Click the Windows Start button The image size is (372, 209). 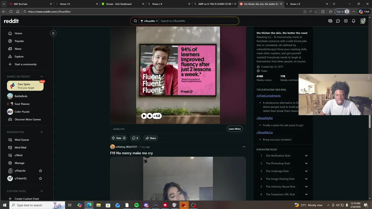(5, 205)
